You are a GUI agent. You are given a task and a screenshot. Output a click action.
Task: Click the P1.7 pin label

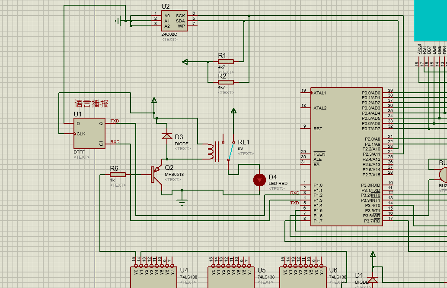point(318,221)
